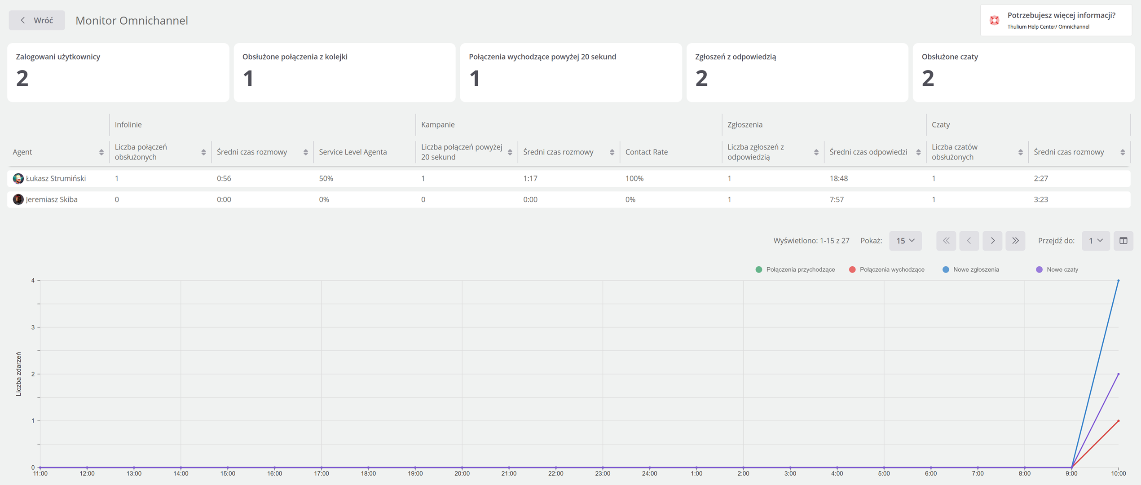Select the Jeremiasz Skiba agent row
Screen dimensions: 1141x485
coord(52,199)
